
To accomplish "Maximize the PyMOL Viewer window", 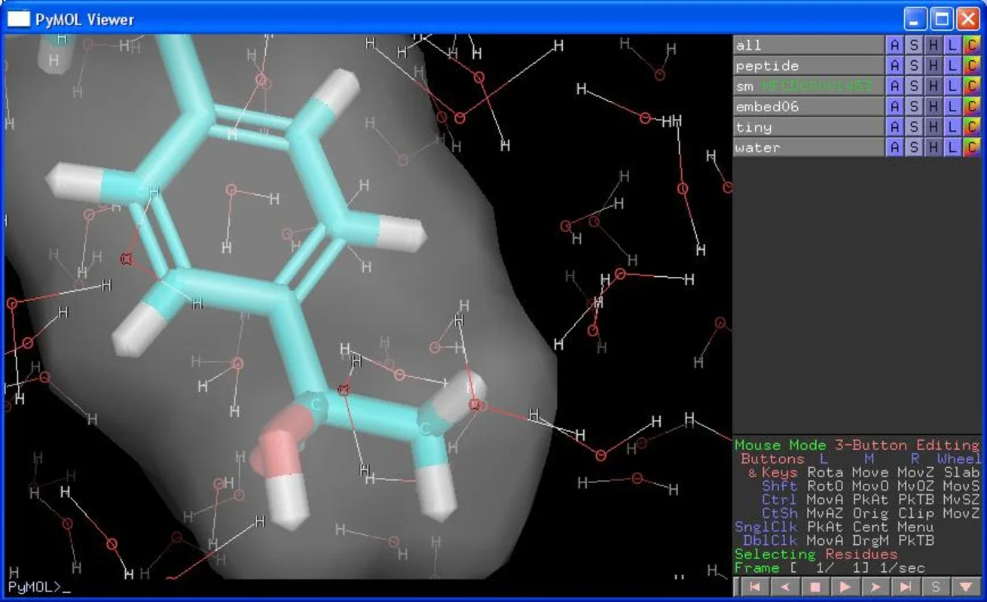I will (x=941, y=18).
